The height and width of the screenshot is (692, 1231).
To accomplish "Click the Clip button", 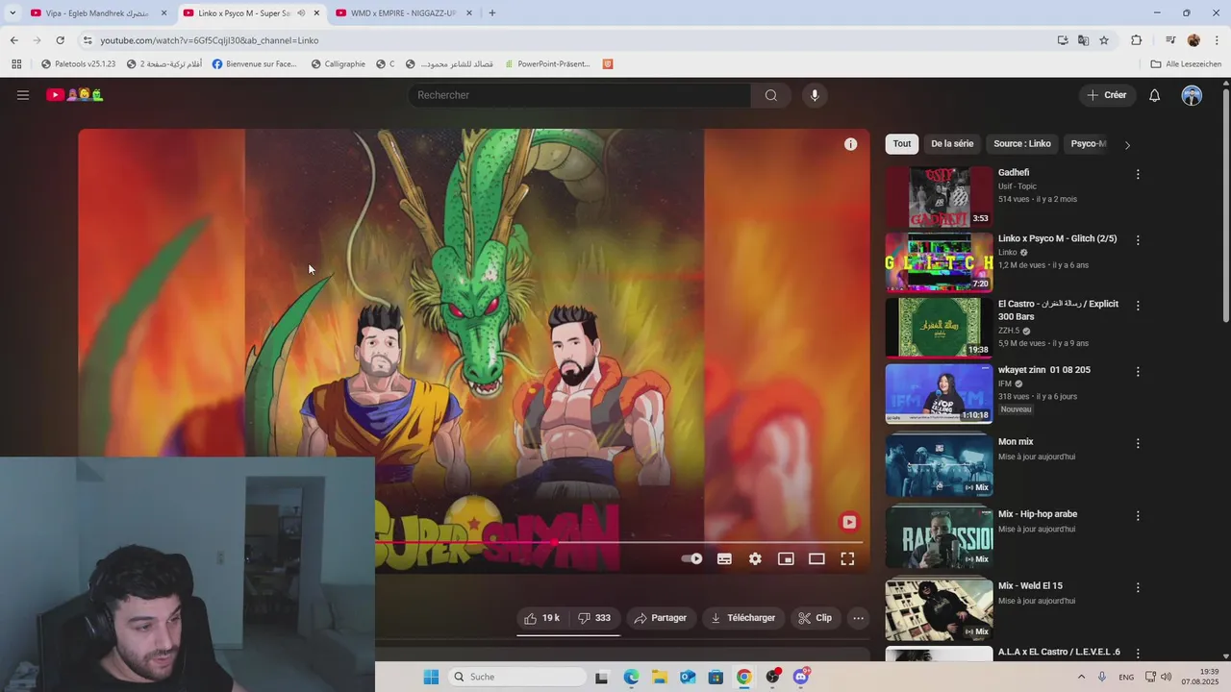I will (x=816, y=618).
